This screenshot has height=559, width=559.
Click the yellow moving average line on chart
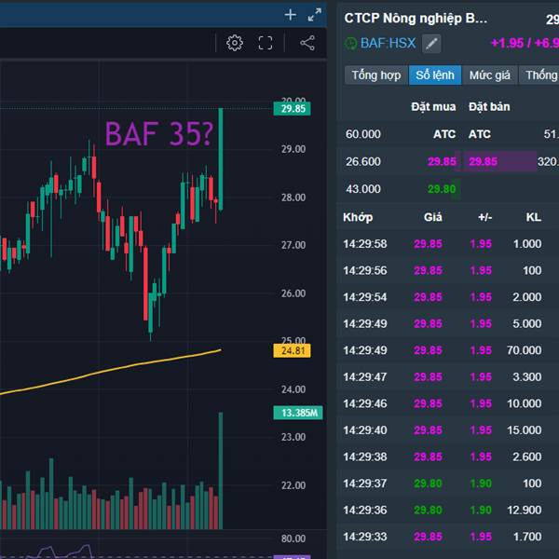[x=111, y=370]
